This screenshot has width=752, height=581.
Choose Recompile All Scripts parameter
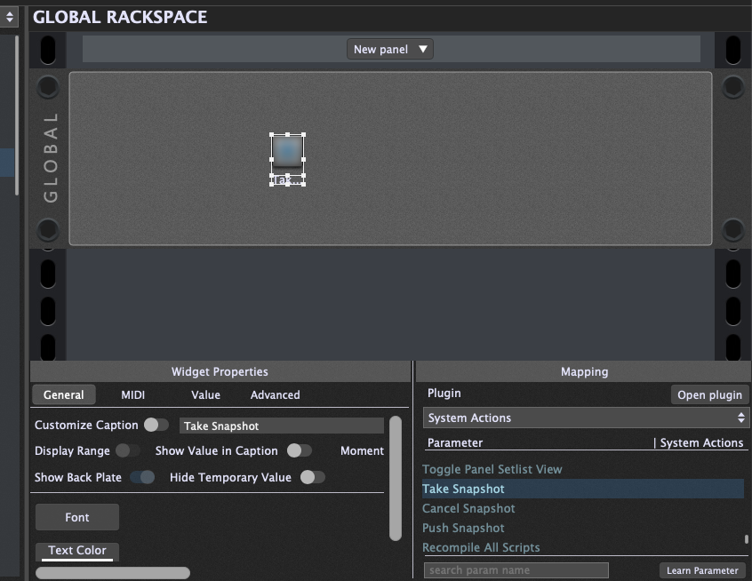(x=481, y=548)
